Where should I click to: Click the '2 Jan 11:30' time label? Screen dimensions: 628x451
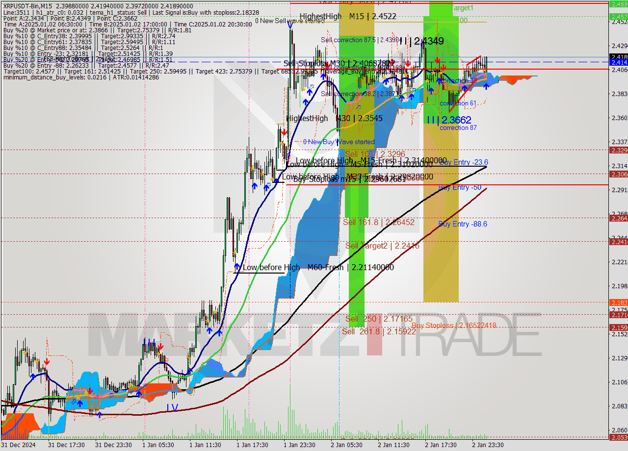point(393,445)
